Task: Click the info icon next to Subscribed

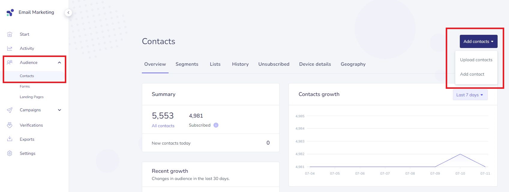Action: 216,125
